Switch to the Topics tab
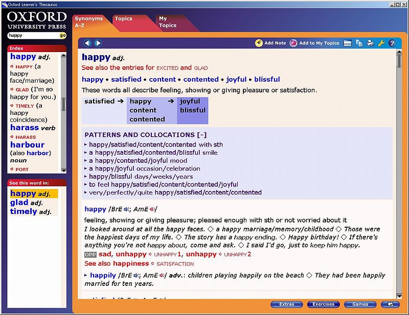Image resolution: width=409 pixels, height=315 pixels. pos(124,19)
